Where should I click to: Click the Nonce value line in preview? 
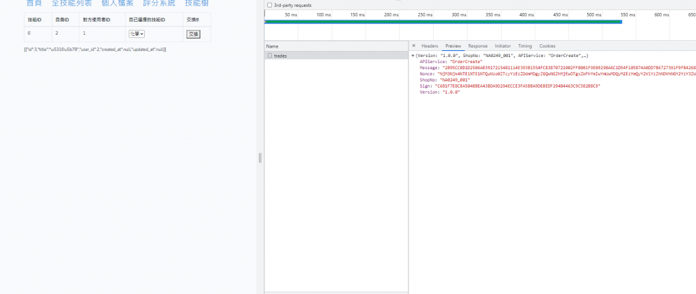pos(557,74)
